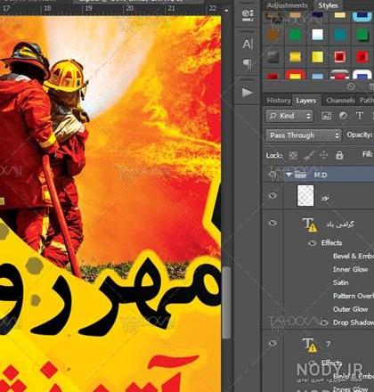The height and width of the screenshot is (392, 374).
Task: Click the Fill label in Layers panel
Action: [367, 154]
